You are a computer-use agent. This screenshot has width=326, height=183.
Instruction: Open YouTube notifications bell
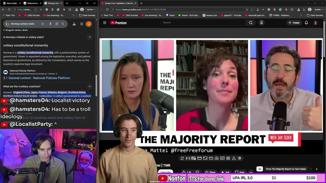click(306, 23)
